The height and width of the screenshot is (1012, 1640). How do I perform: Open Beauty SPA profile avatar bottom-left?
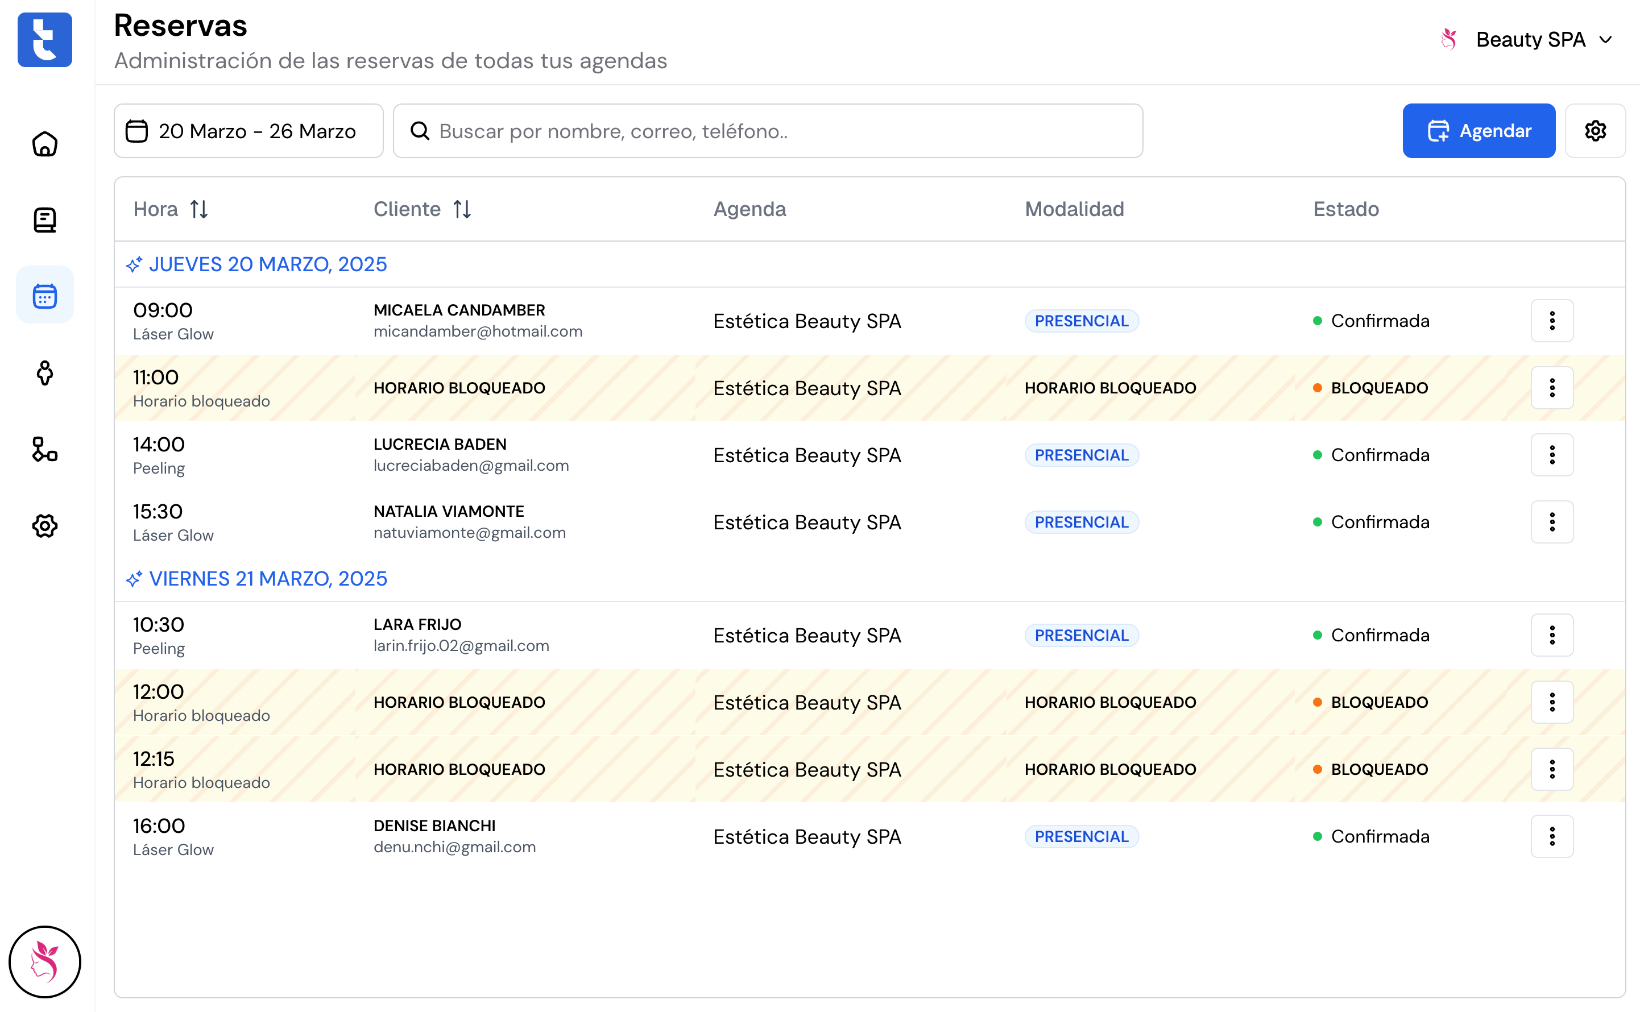pyautogui.click(x=45, y=961)
